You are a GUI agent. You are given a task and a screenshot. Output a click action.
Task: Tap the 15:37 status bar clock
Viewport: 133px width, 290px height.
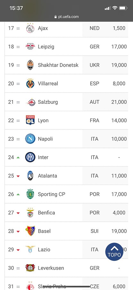point(16,8)
